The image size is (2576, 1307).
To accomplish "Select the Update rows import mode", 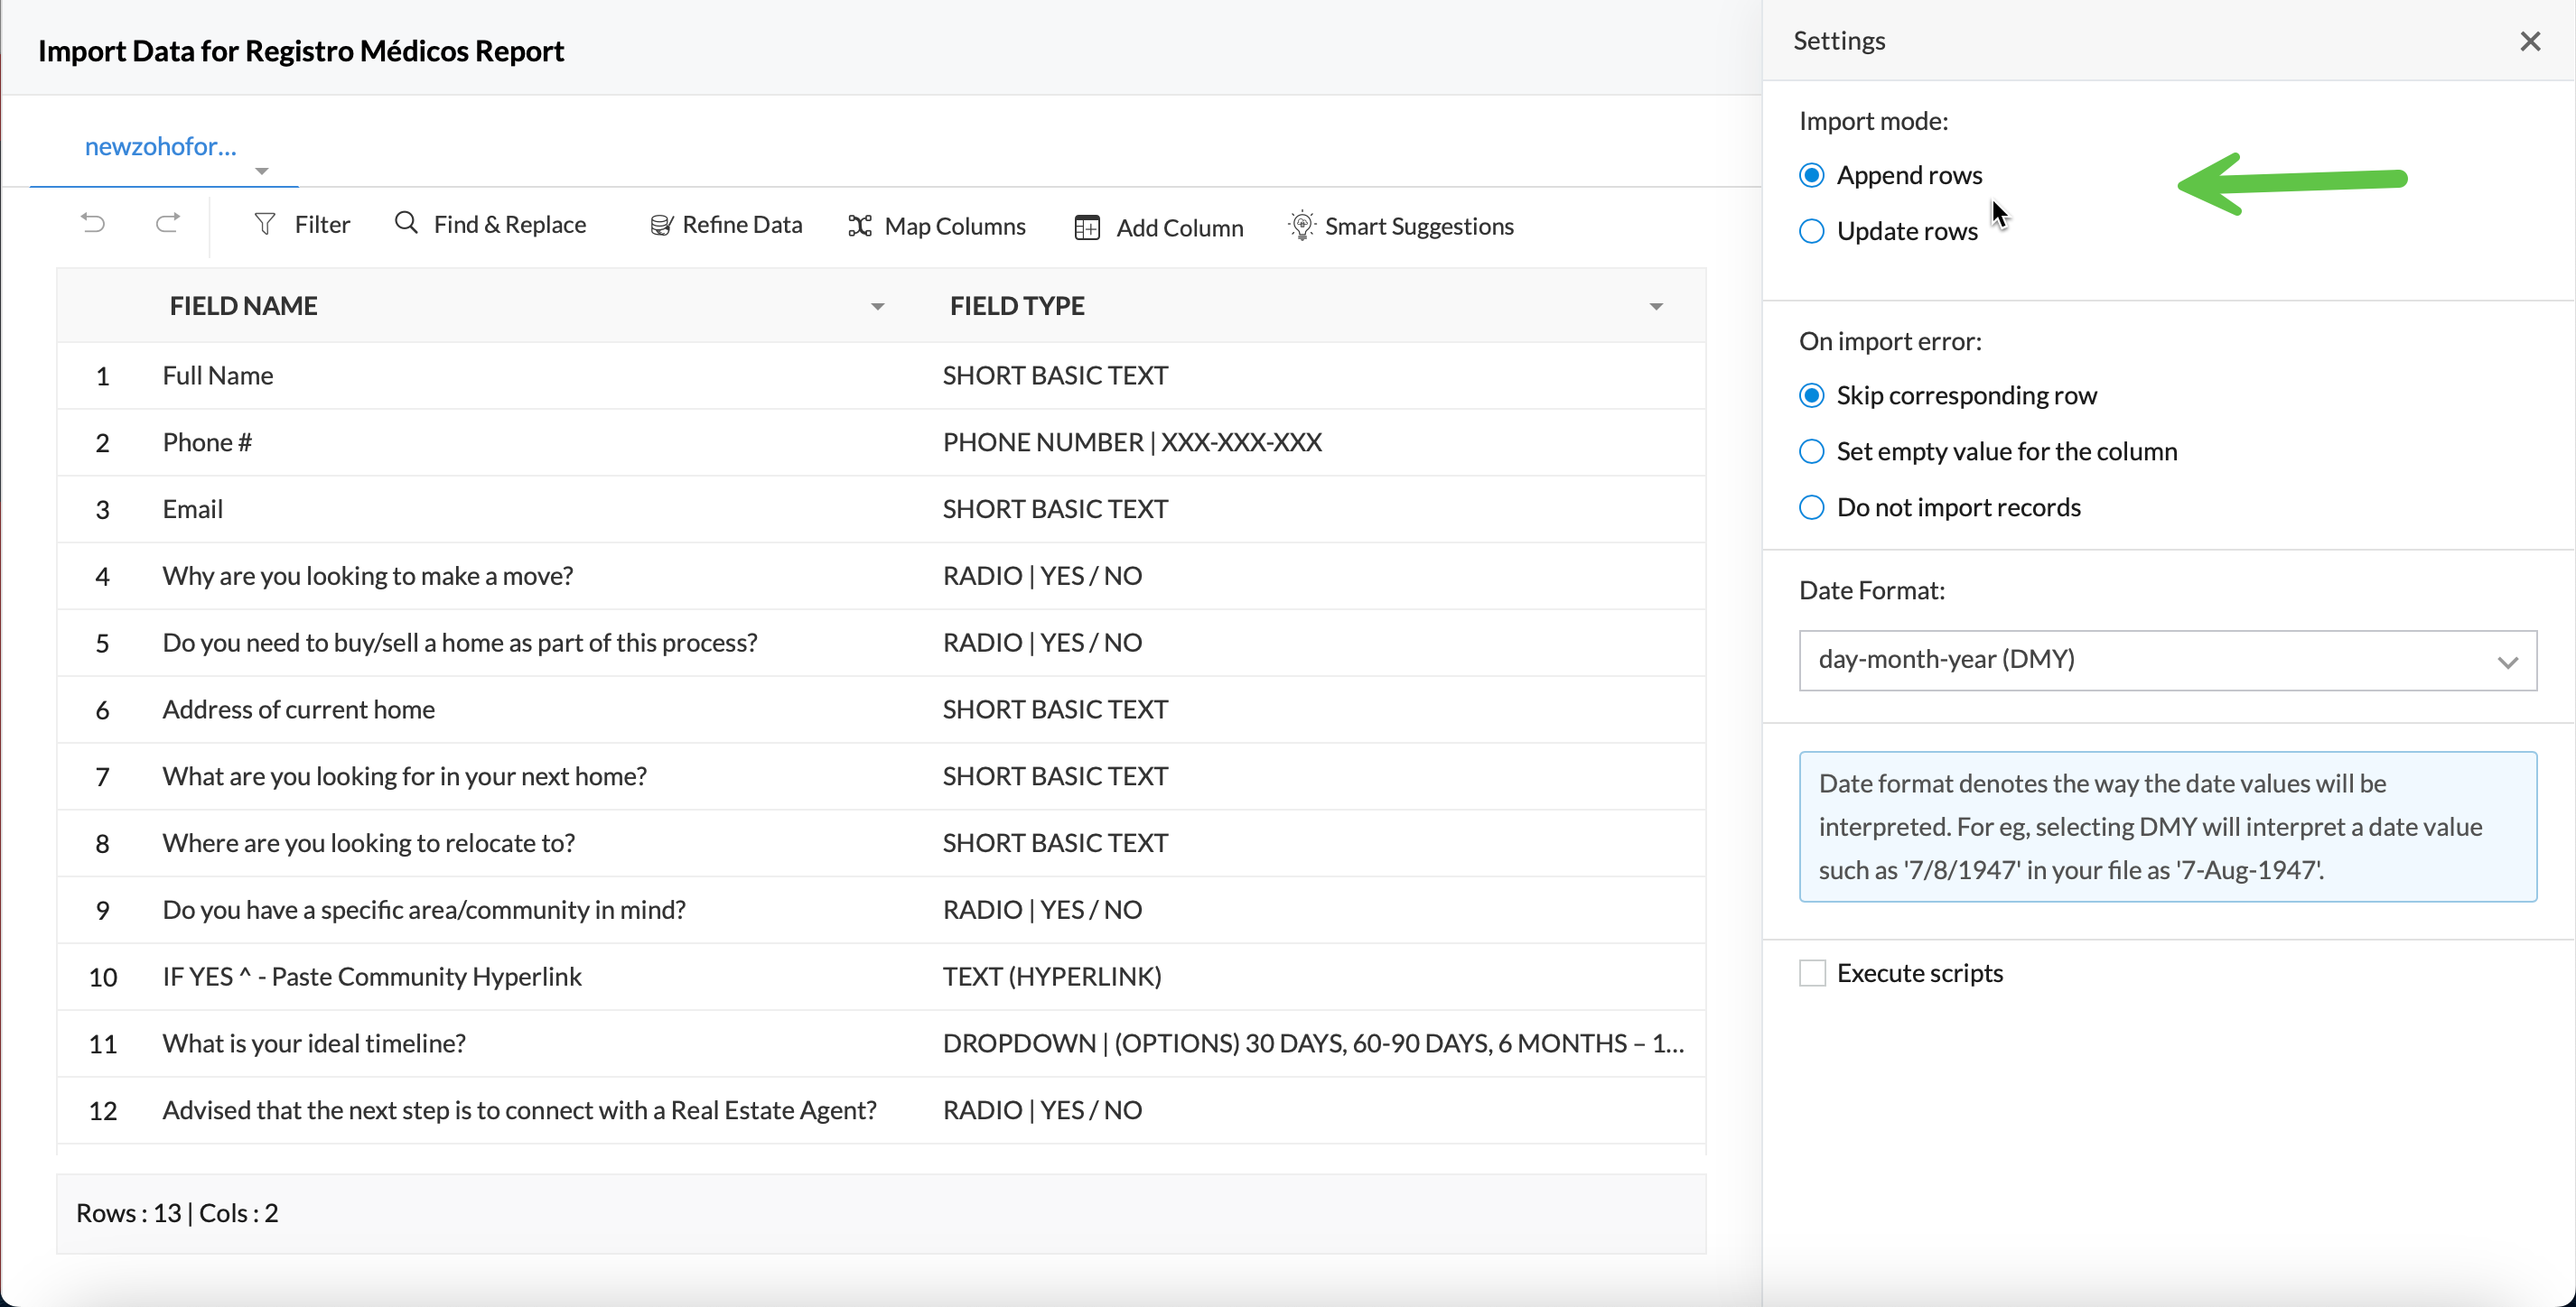I will click(x=1811, y=232).
